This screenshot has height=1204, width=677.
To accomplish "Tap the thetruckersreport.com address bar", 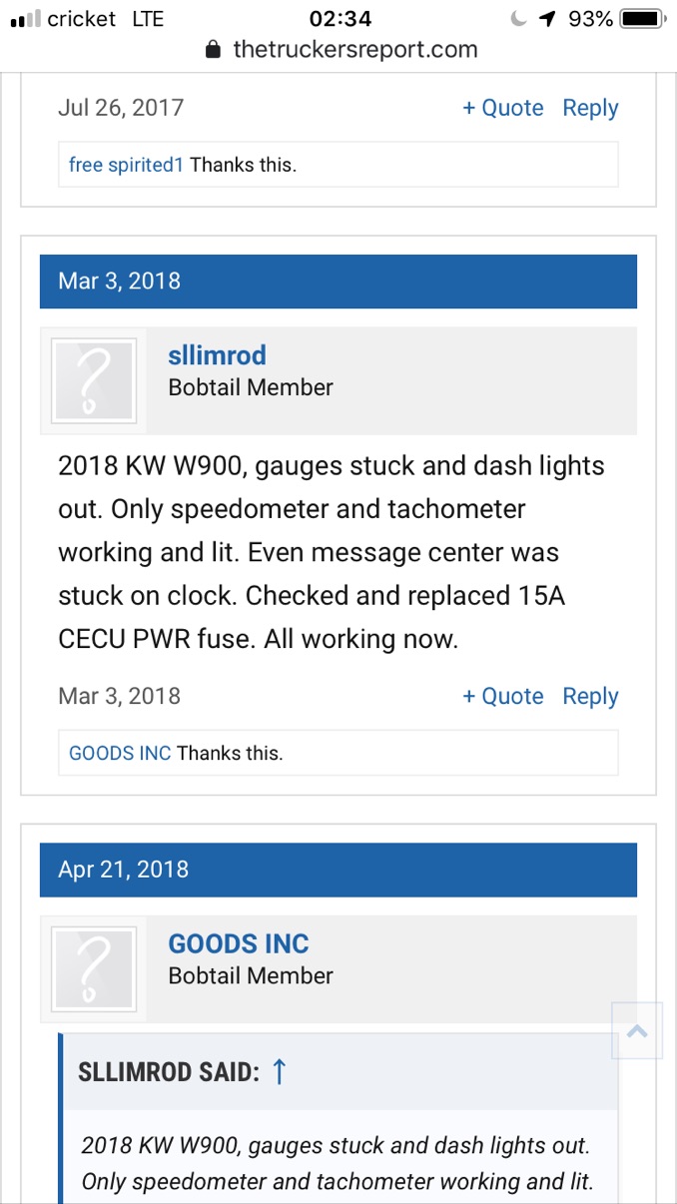I will coord(354,50).
